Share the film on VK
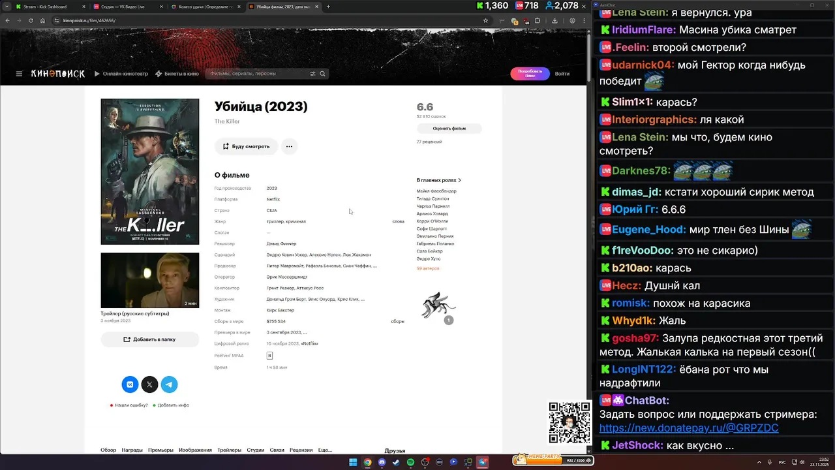 click(x=130, y=384)
